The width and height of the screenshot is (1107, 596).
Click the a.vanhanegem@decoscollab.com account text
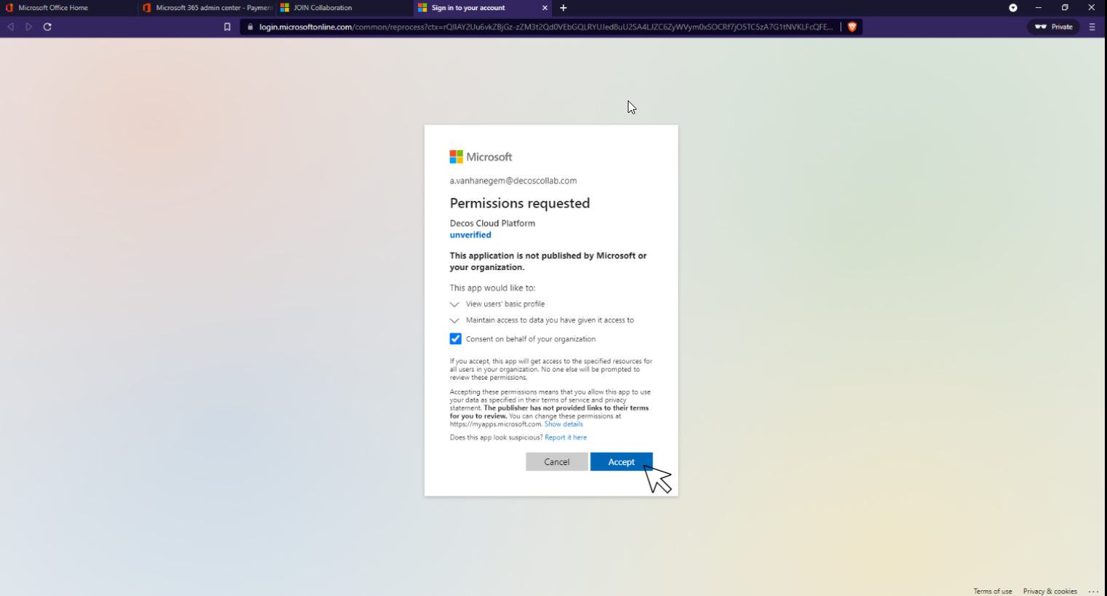click(x=513, y=180)
